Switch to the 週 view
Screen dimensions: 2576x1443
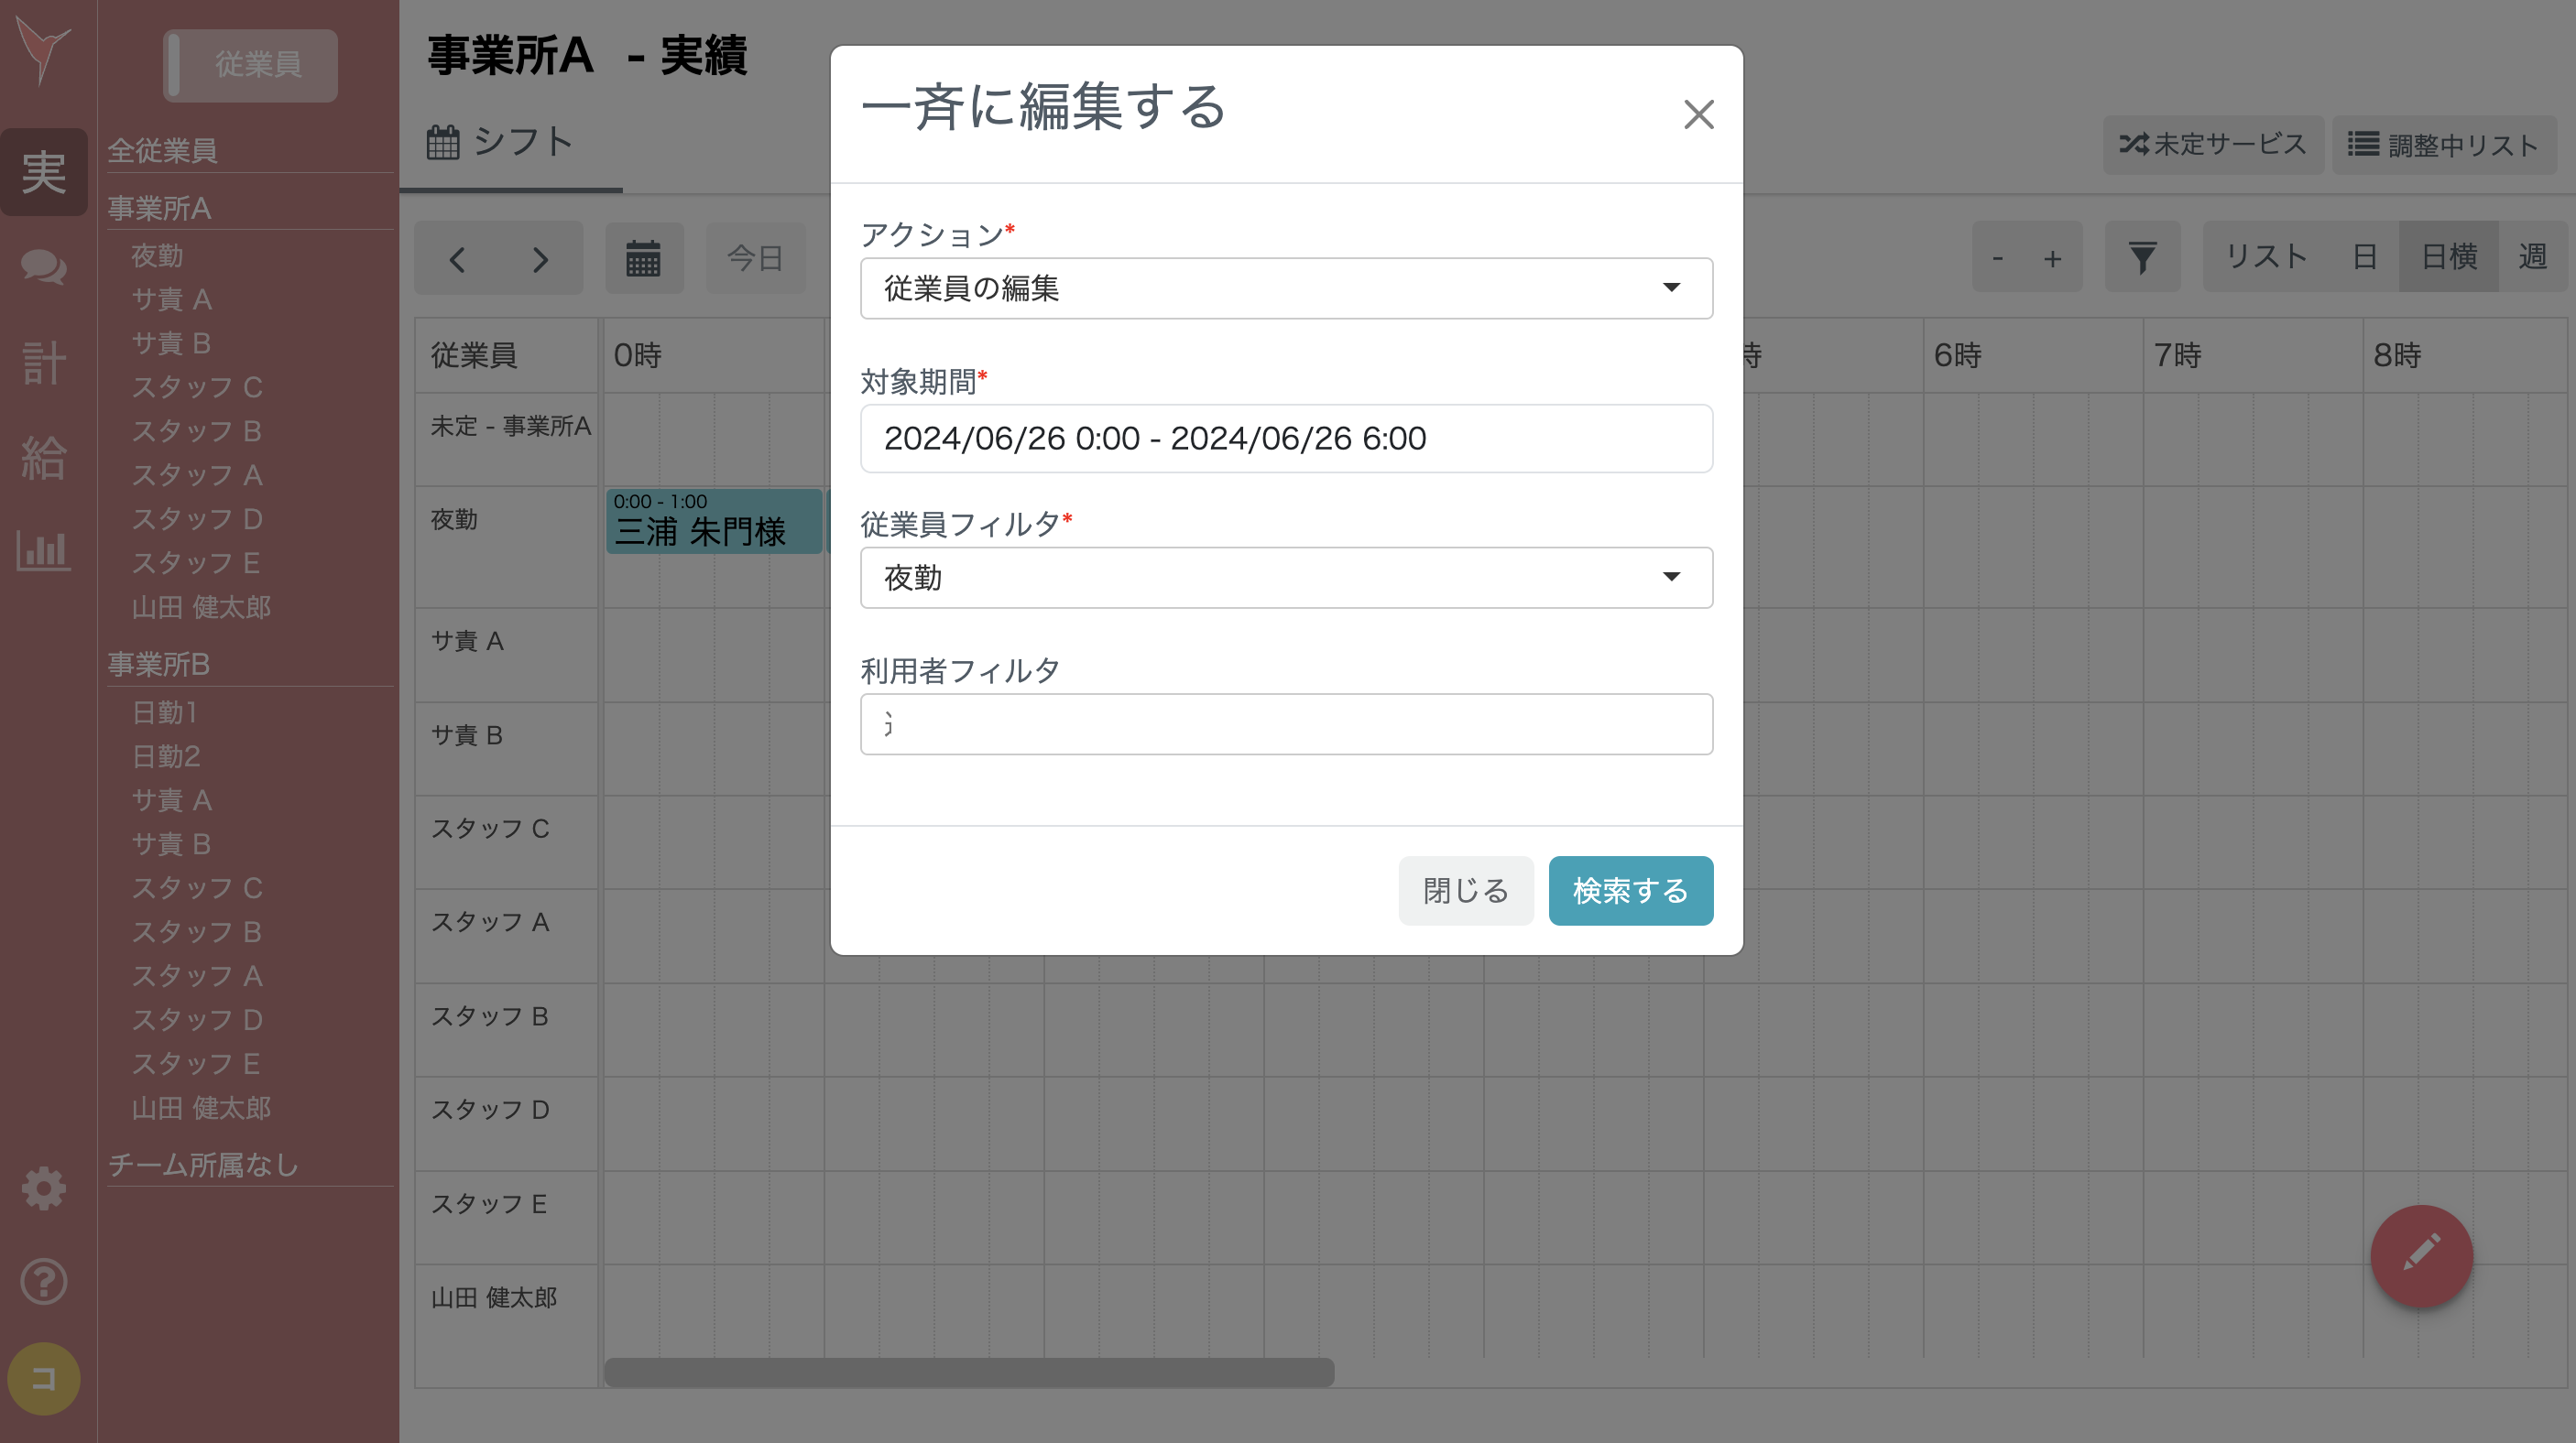tap(2532, 256)
